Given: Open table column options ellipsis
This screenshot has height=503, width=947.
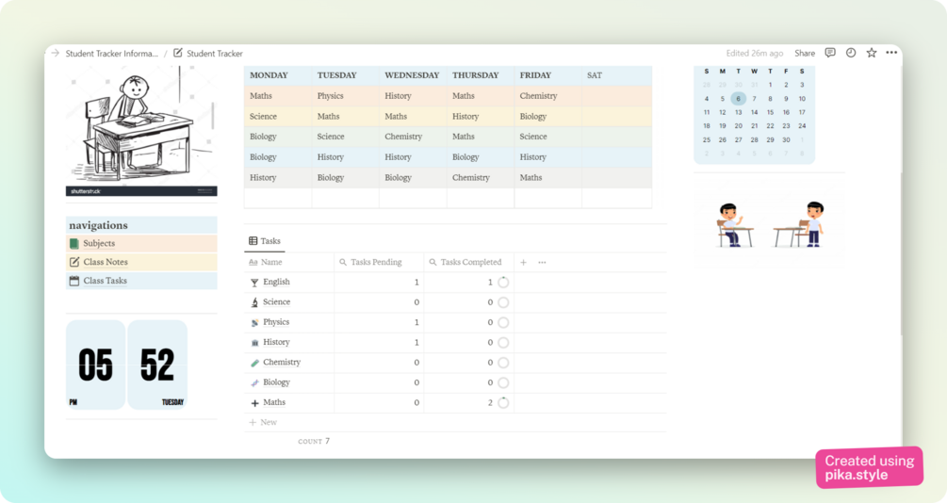Looking at the screenshot, I should [x=543, y=262].
